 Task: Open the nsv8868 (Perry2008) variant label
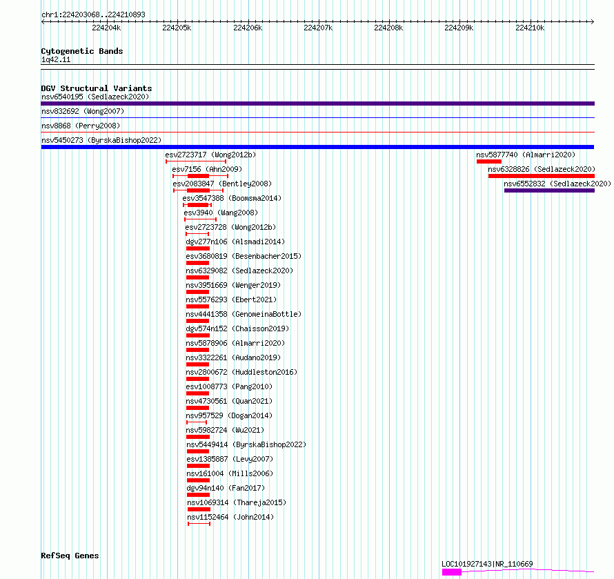(x=81, y=126)
